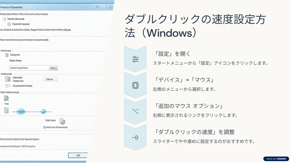This screenshot has height=163, width=291.
Task: Toggle the blue Tningoed checkbox
Action: (x=7, y=55)
